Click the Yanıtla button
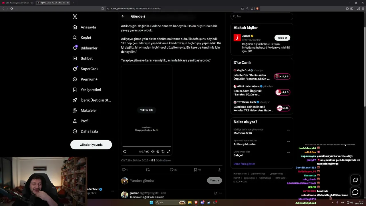366x206 pixels. click(214, 181)
